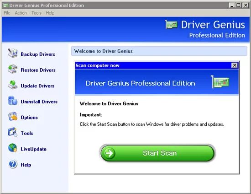
Task: Click the Tools label in sidebar
Action: [x=27, y=133]
